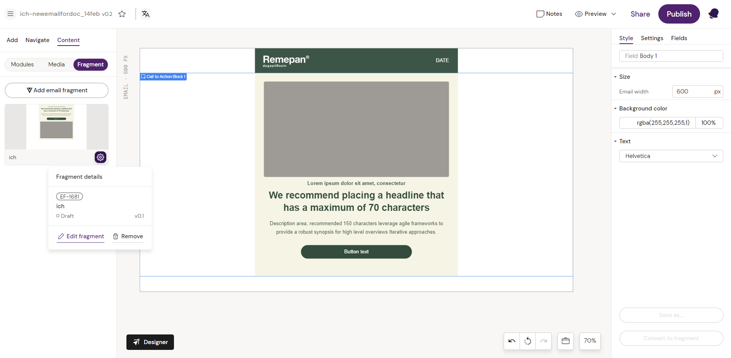Image resolution: width=731 pixels, height=358 pixels.
Task: Undo the last change
Action: 512,341
